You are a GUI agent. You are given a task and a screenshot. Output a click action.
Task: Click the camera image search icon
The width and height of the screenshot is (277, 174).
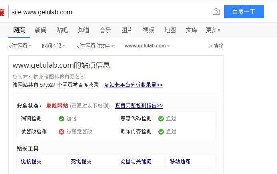click(x=216, y=12)
